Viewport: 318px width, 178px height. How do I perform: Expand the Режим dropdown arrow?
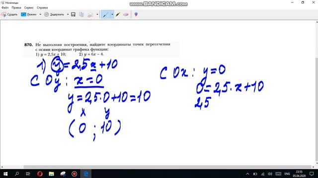[x=40, y=14]
